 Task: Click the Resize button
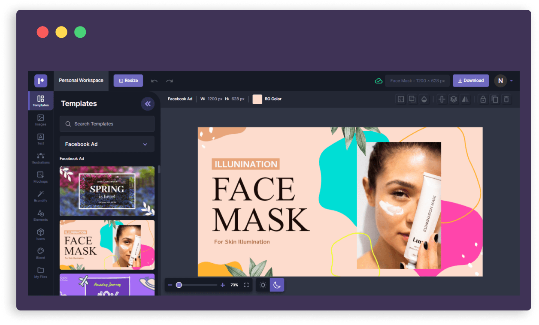coord(128,81)
